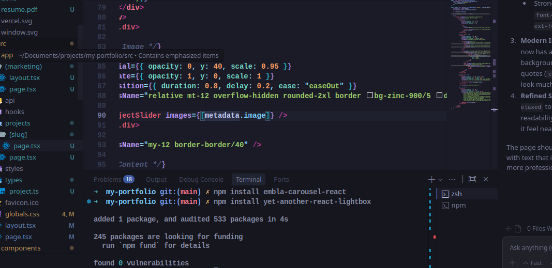Open the terminal launch profile dropdown chevron
Screen dimensions: 552x268
(x=440, y=180)
